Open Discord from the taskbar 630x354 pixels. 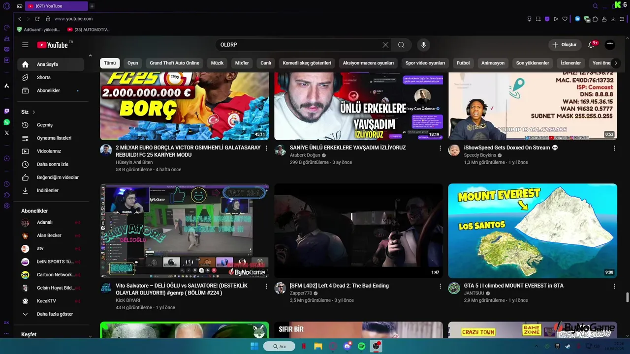pyautogui.click(x=347, y=346)
